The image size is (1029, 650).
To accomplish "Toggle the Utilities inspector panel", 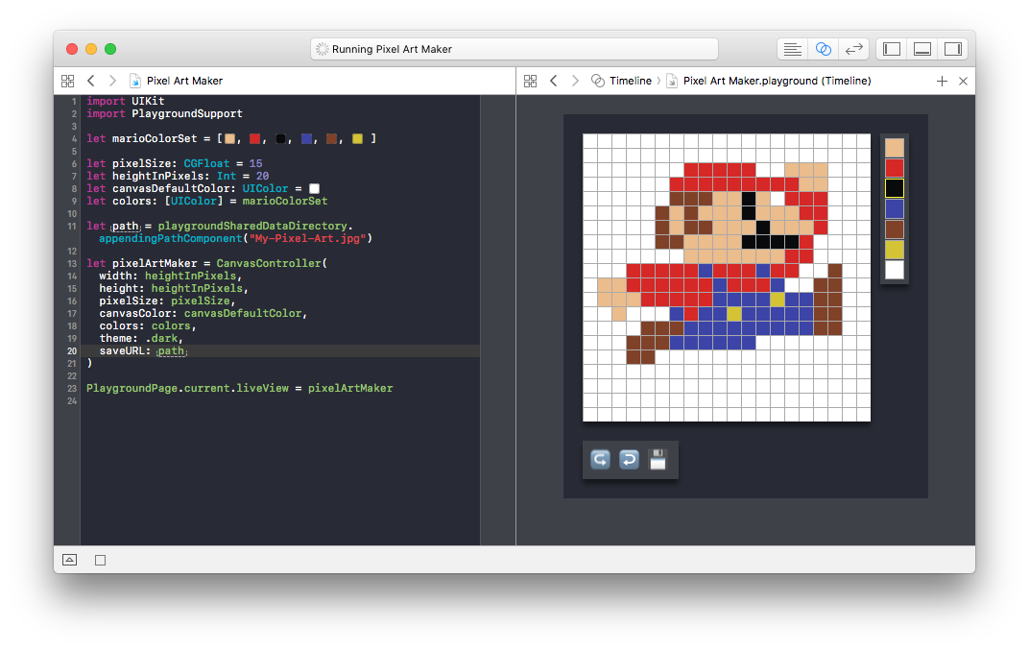I will 953,49.
